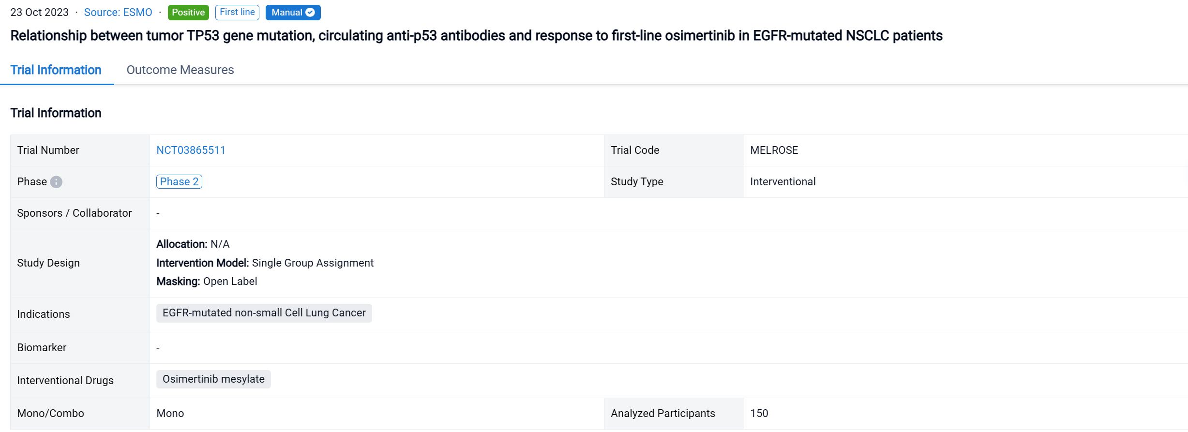Click the Source: ESMO link
The height and width of the screenshot is (432, 1188).
click(118, 13)
